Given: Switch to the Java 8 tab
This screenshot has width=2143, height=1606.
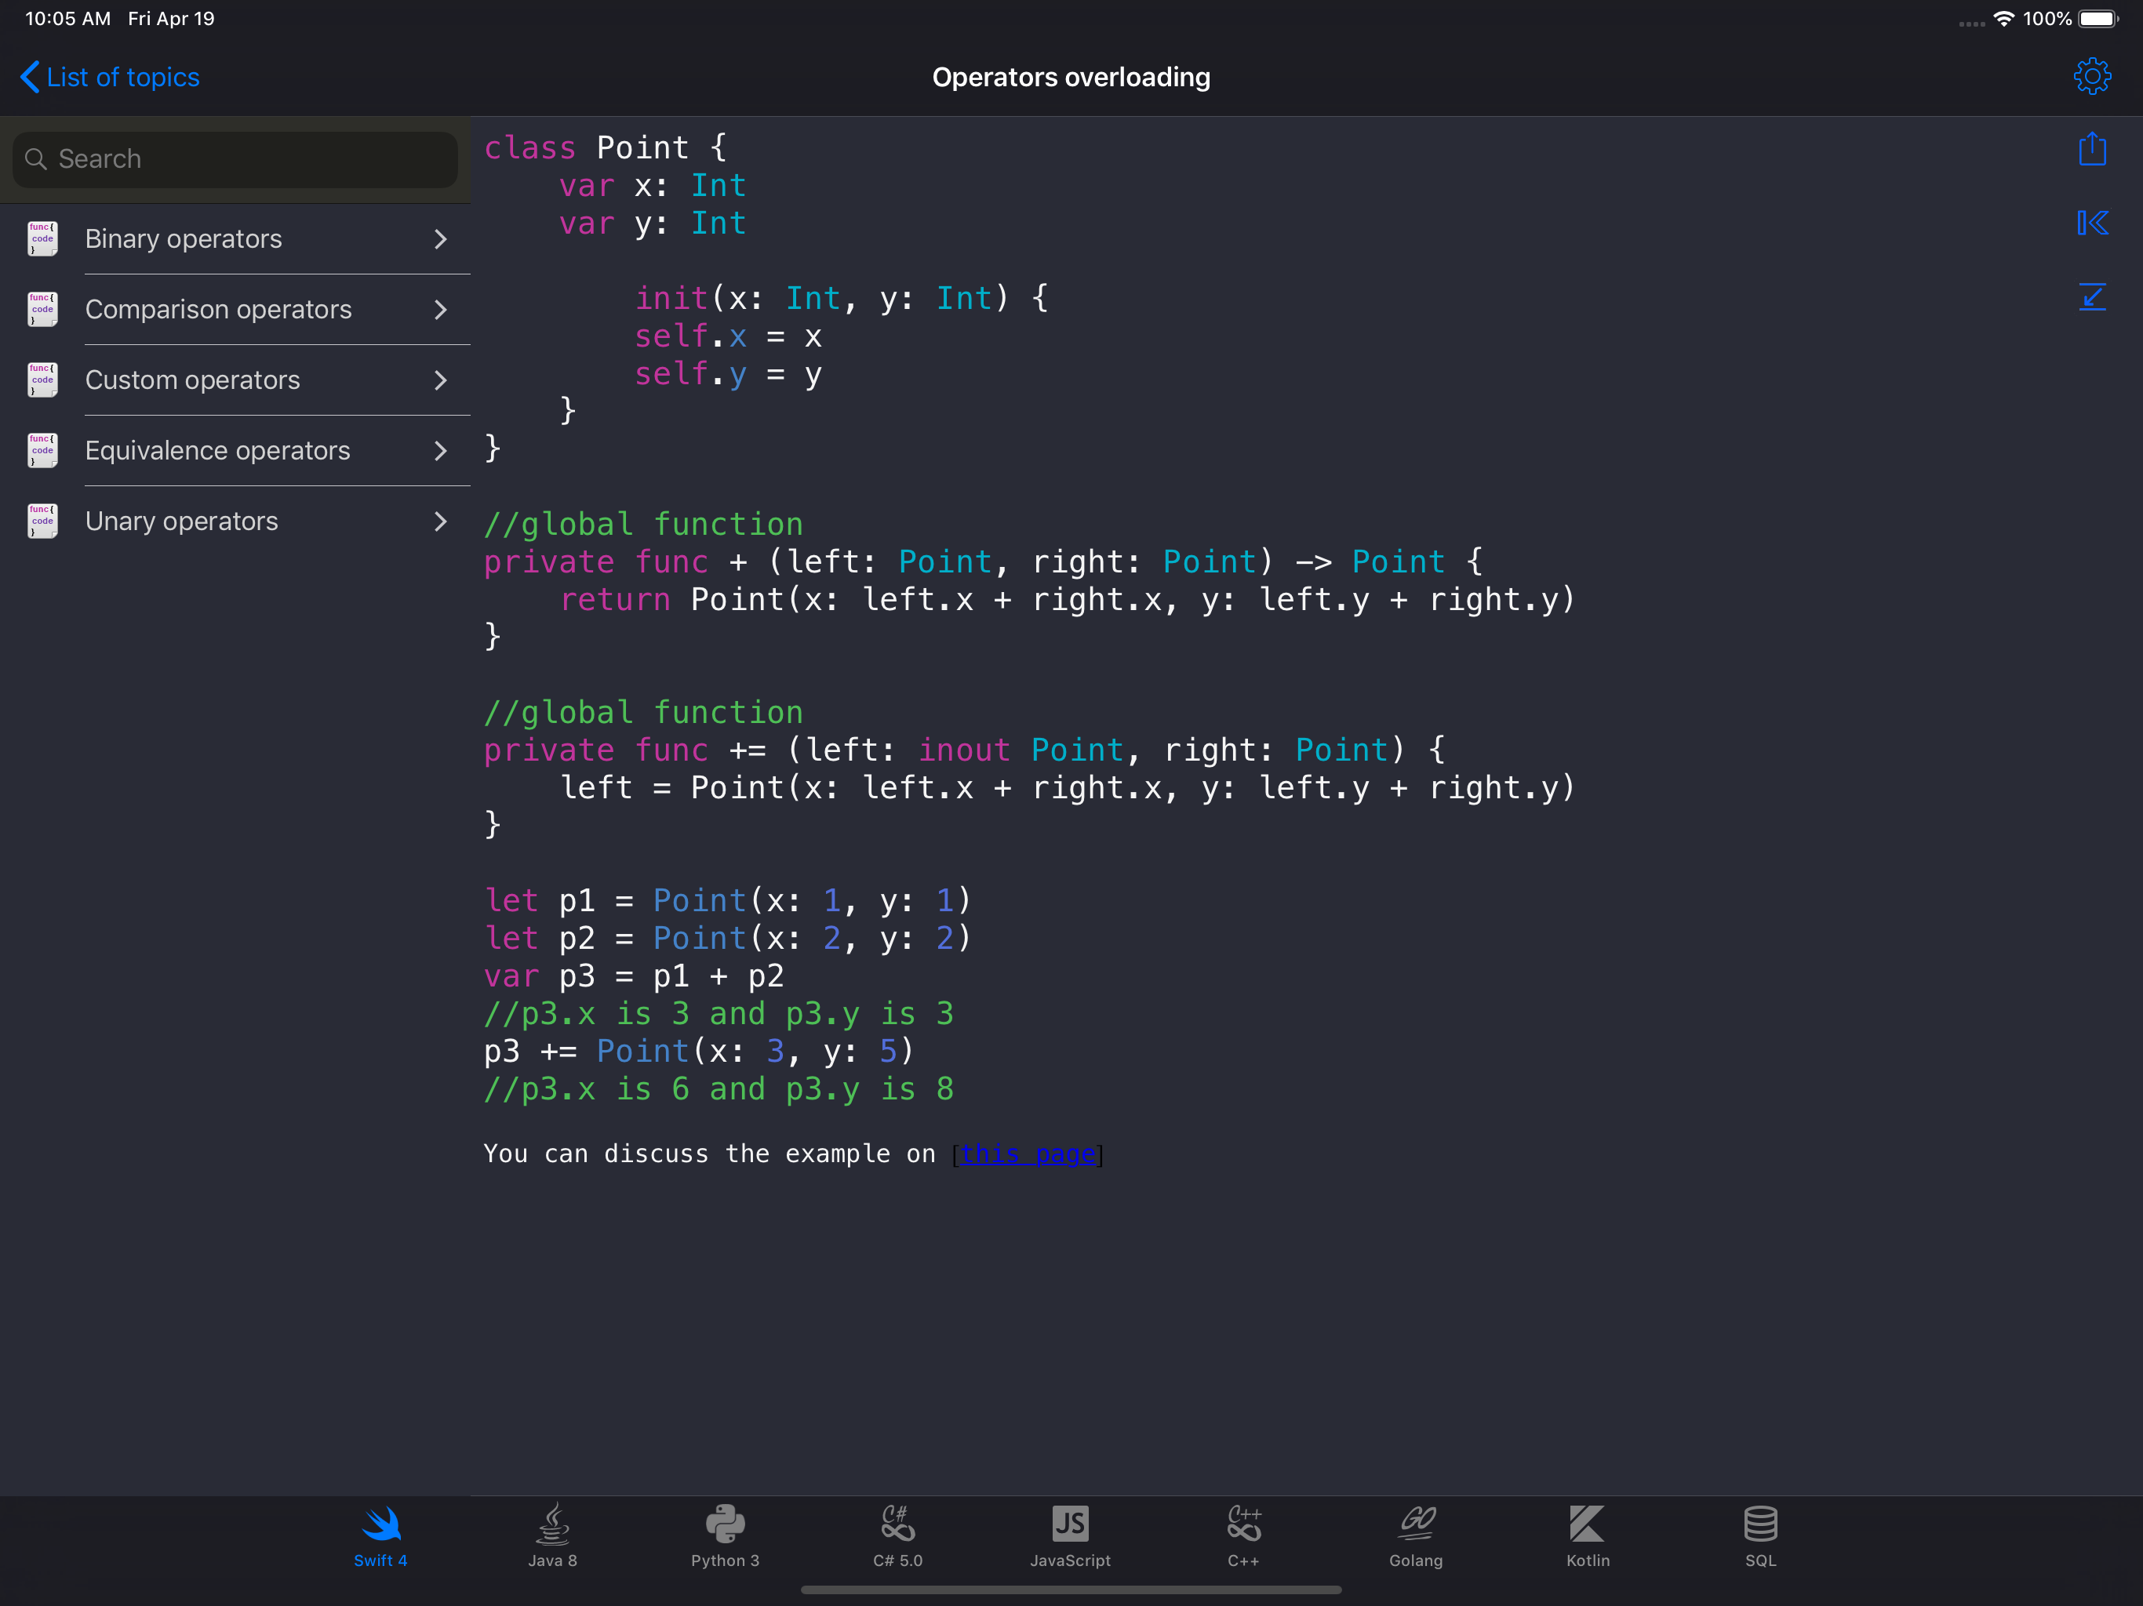Looking at the screenshot, I should coord(552,1535).
